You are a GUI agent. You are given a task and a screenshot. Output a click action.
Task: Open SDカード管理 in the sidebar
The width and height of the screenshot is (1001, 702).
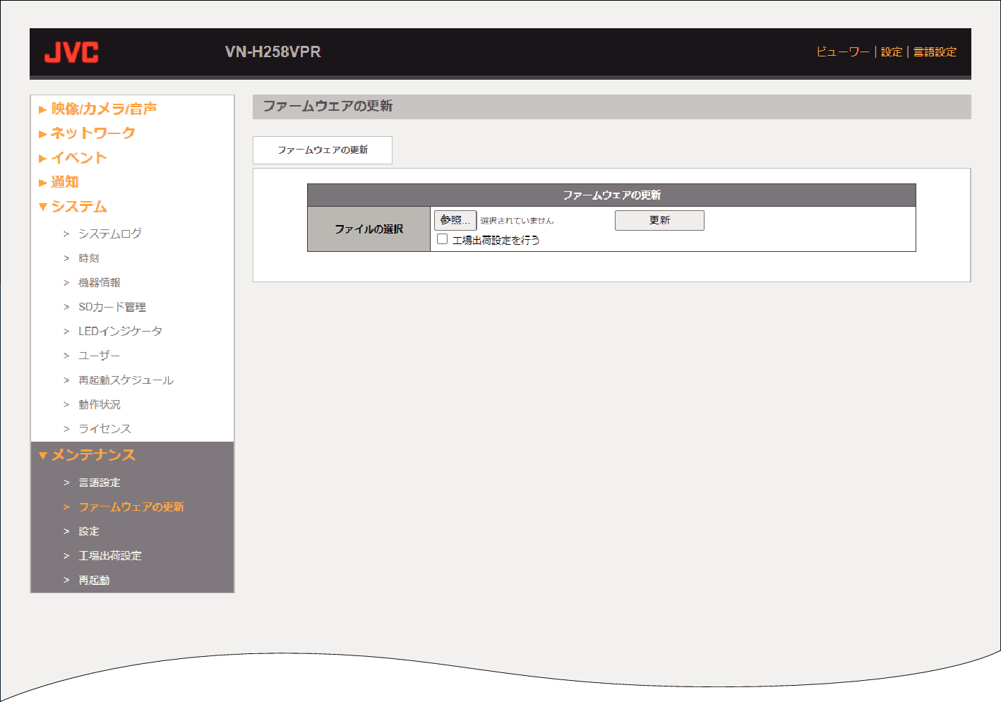112,307
